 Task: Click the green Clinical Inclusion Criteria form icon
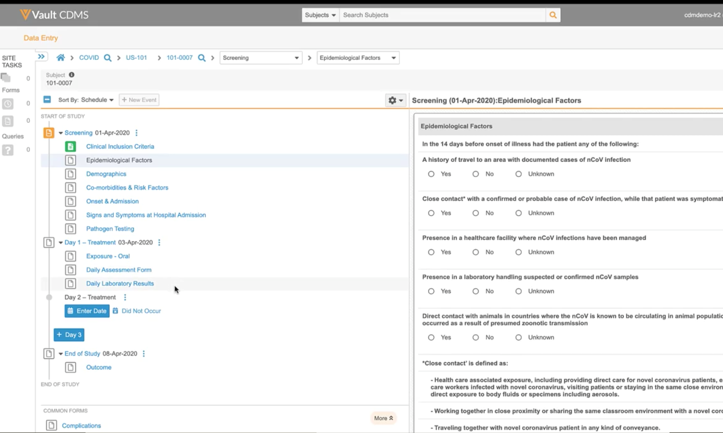(71, 146)
